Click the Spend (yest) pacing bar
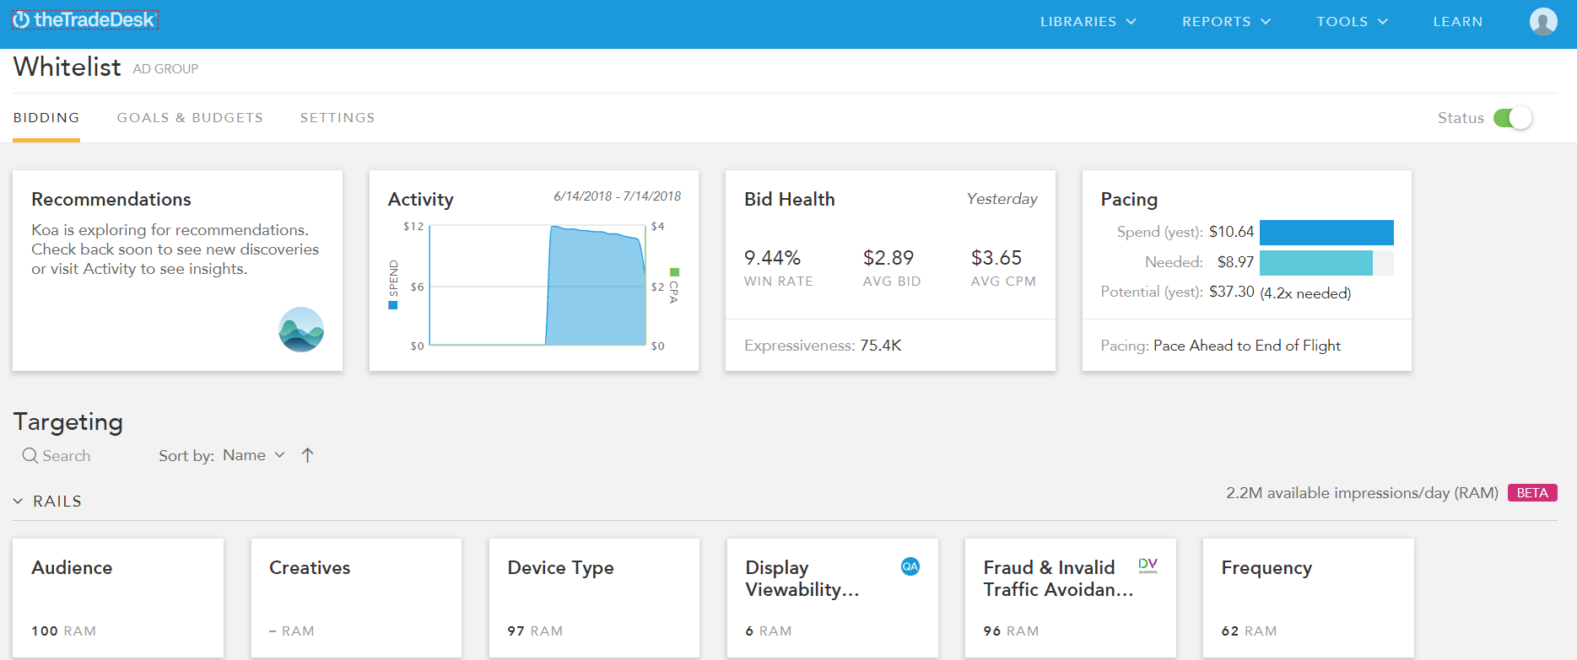Screen dimensions: 1577x660 pos(1326,233)
